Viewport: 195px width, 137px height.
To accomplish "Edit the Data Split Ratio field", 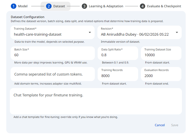I will pyautogui.click(x=118, y=55).
